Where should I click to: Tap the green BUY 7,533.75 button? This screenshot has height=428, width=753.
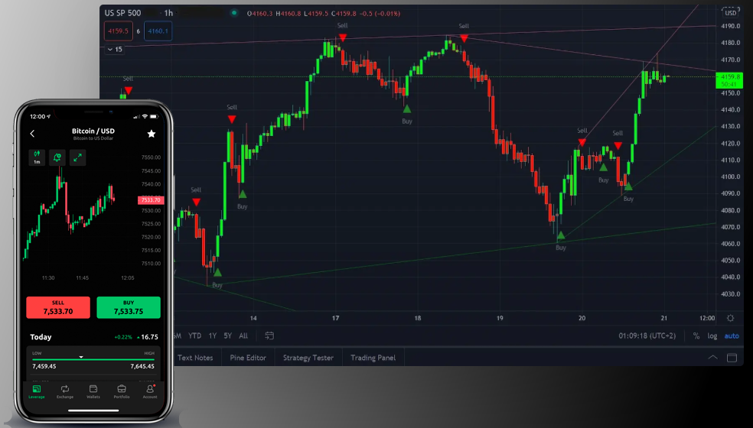[x=129, y=307]
